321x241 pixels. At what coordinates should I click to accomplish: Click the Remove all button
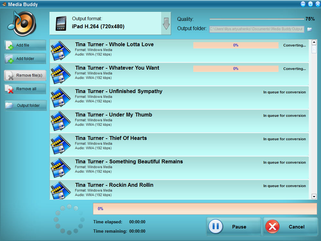coord(25,89)
